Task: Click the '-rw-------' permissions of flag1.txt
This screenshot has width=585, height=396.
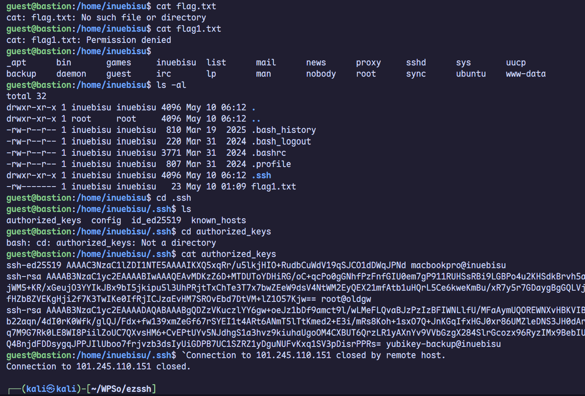Action: pos(31,187)
